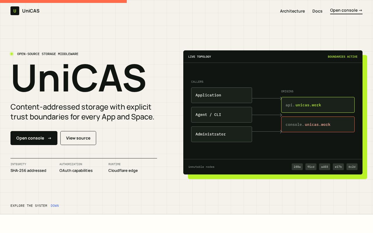Click the black 'Open console' hero button
This screenshot has width=373, height=233.
(34, 138)
